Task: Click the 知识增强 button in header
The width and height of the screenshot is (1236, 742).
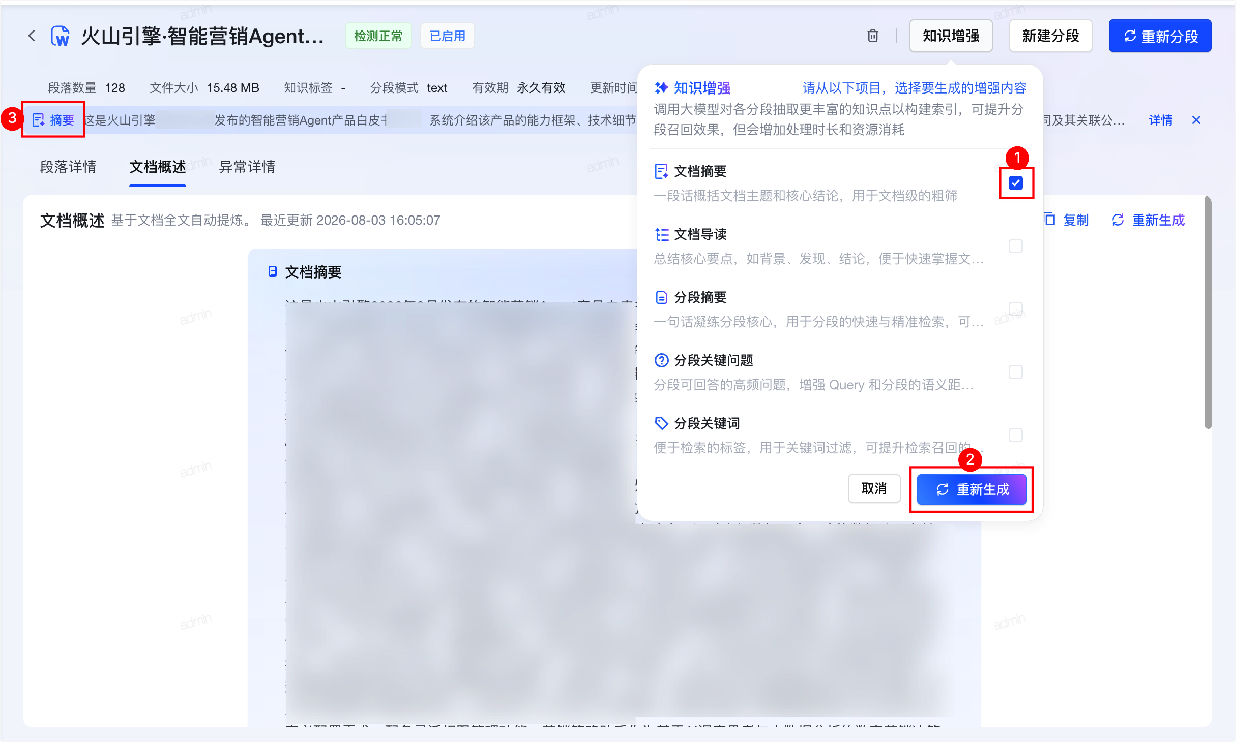Action: click(x=951, y=36)
